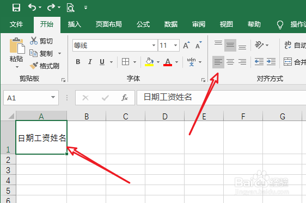Click the 剪切 cut button
Screen dimensions: 306x203
[x=41, y=41]
